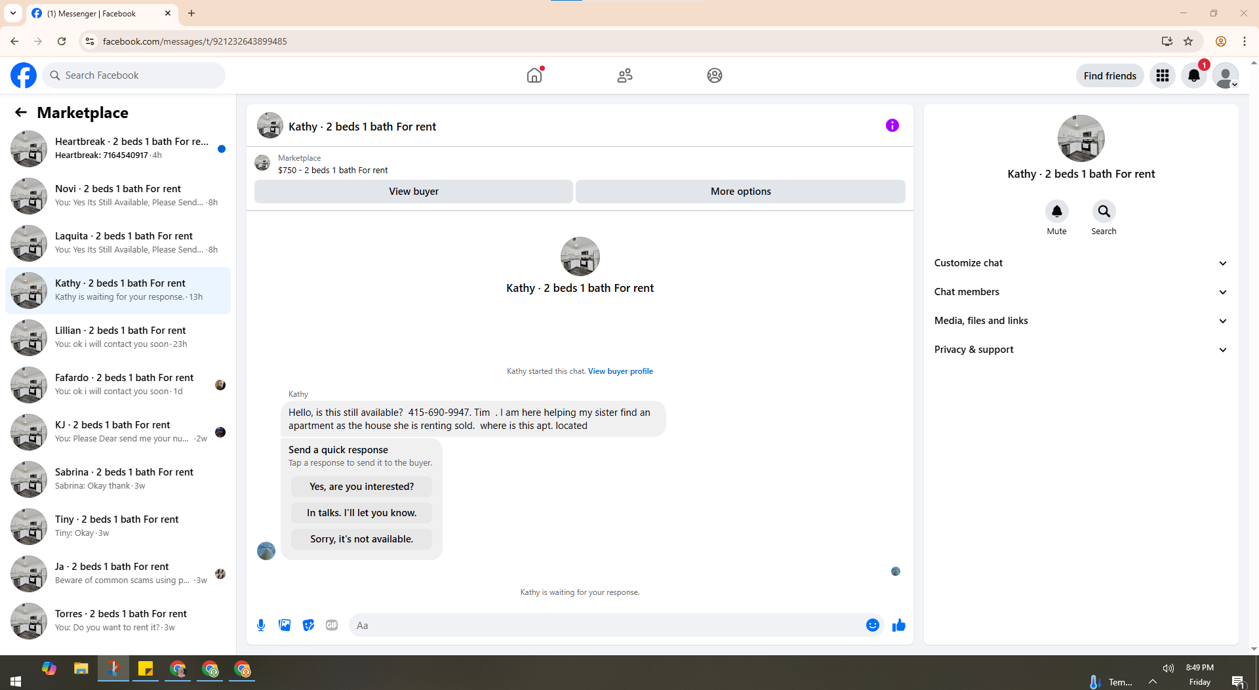
Task: Open the Facebook menu grid icon
Action: point(1162,75)
